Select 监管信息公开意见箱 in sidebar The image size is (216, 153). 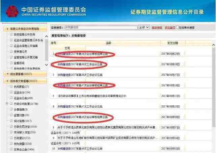tap(26, 57)
